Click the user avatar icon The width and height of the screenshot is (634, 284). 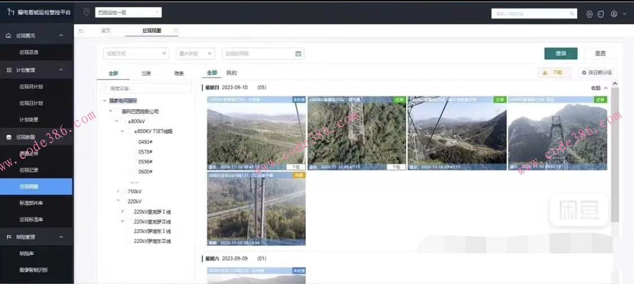[614, 14]
